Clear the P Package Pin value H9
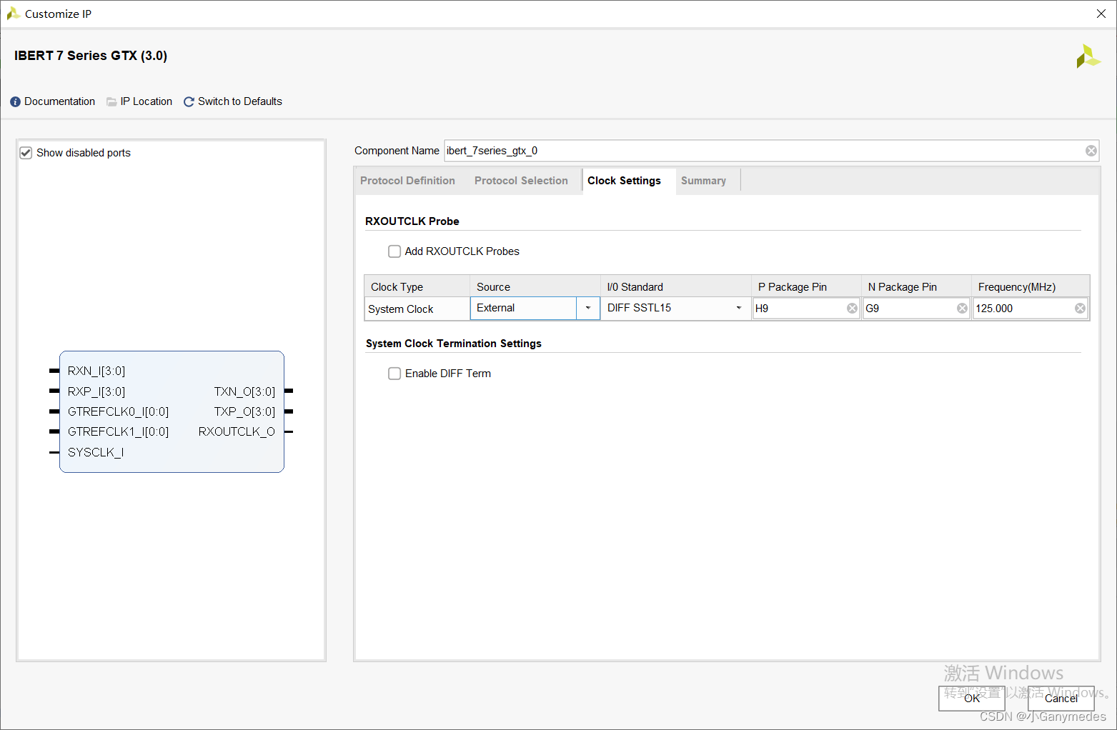The image size is (1117, 730). [x=852, y=309]
